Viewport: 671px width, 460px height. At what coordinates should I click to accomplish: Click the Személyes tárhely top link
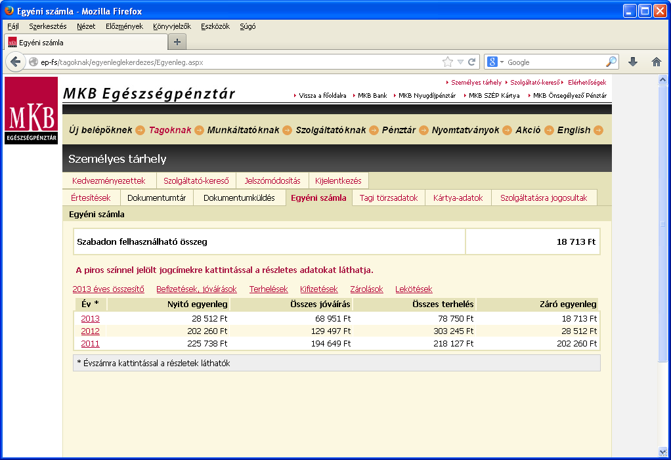point(476,82)
